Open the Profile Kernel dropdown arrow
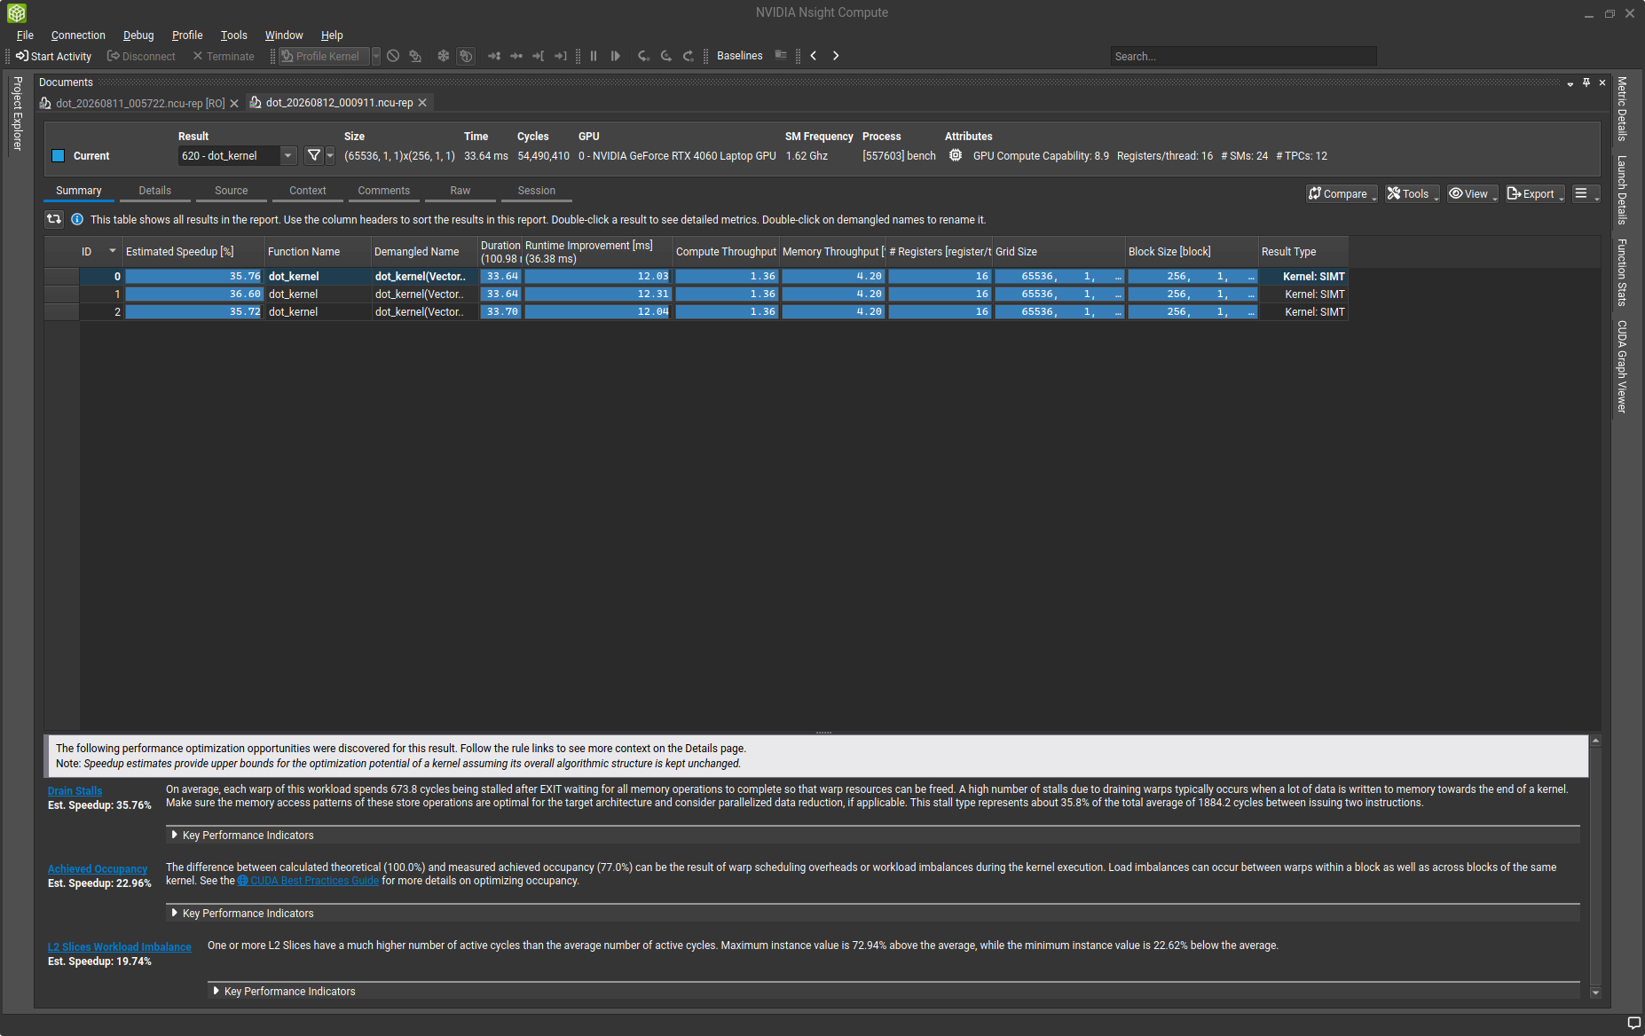Viewport: 1645px width, 1036px height. click(376, 56)
